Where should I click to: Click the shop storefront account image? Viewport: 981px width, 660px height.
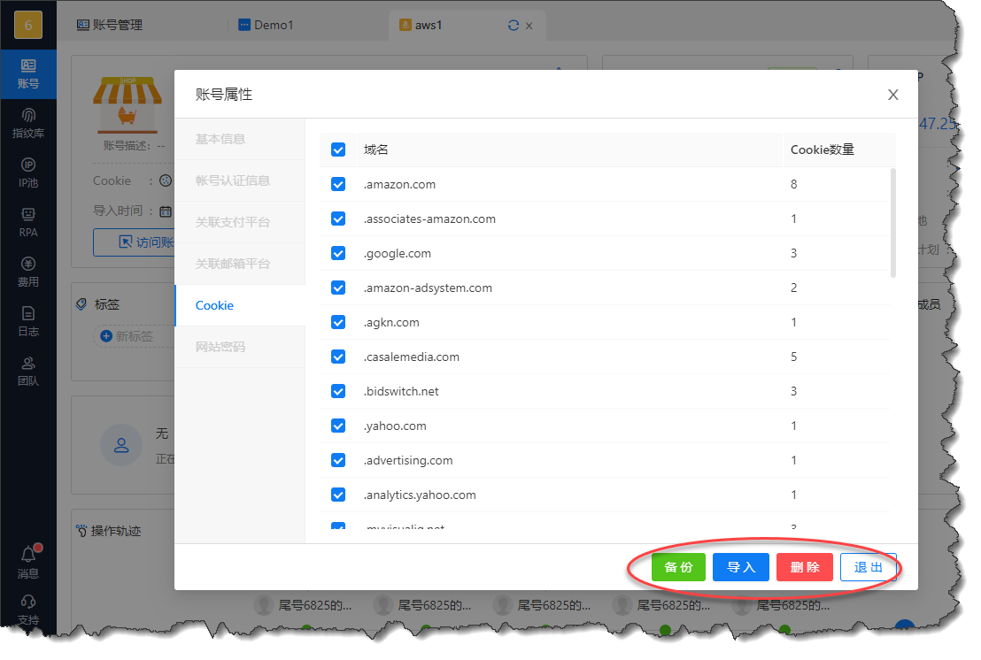click(127, 105)
